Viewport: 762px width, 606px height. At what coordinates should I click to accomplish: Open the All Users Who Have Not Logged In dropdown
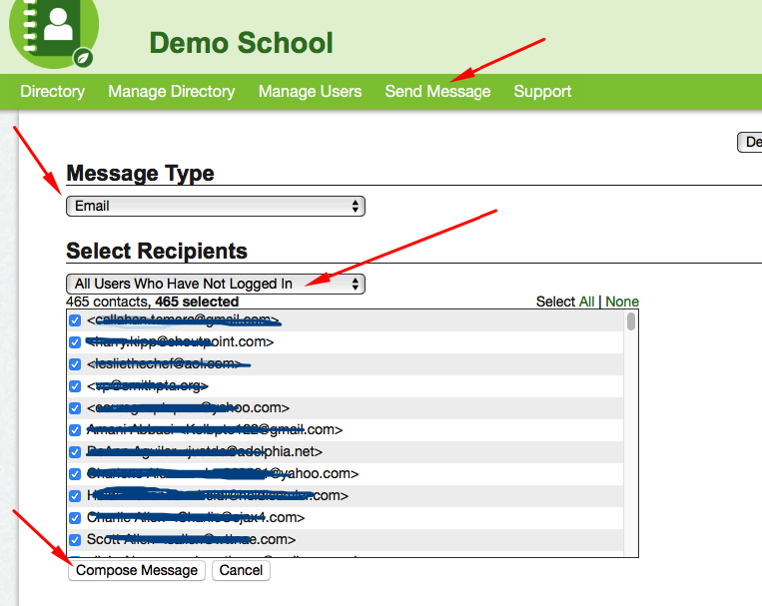click(x=216, y=284)
